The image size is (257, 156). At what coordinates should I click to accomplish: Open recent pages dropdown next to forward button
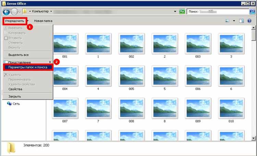[20, 12]
